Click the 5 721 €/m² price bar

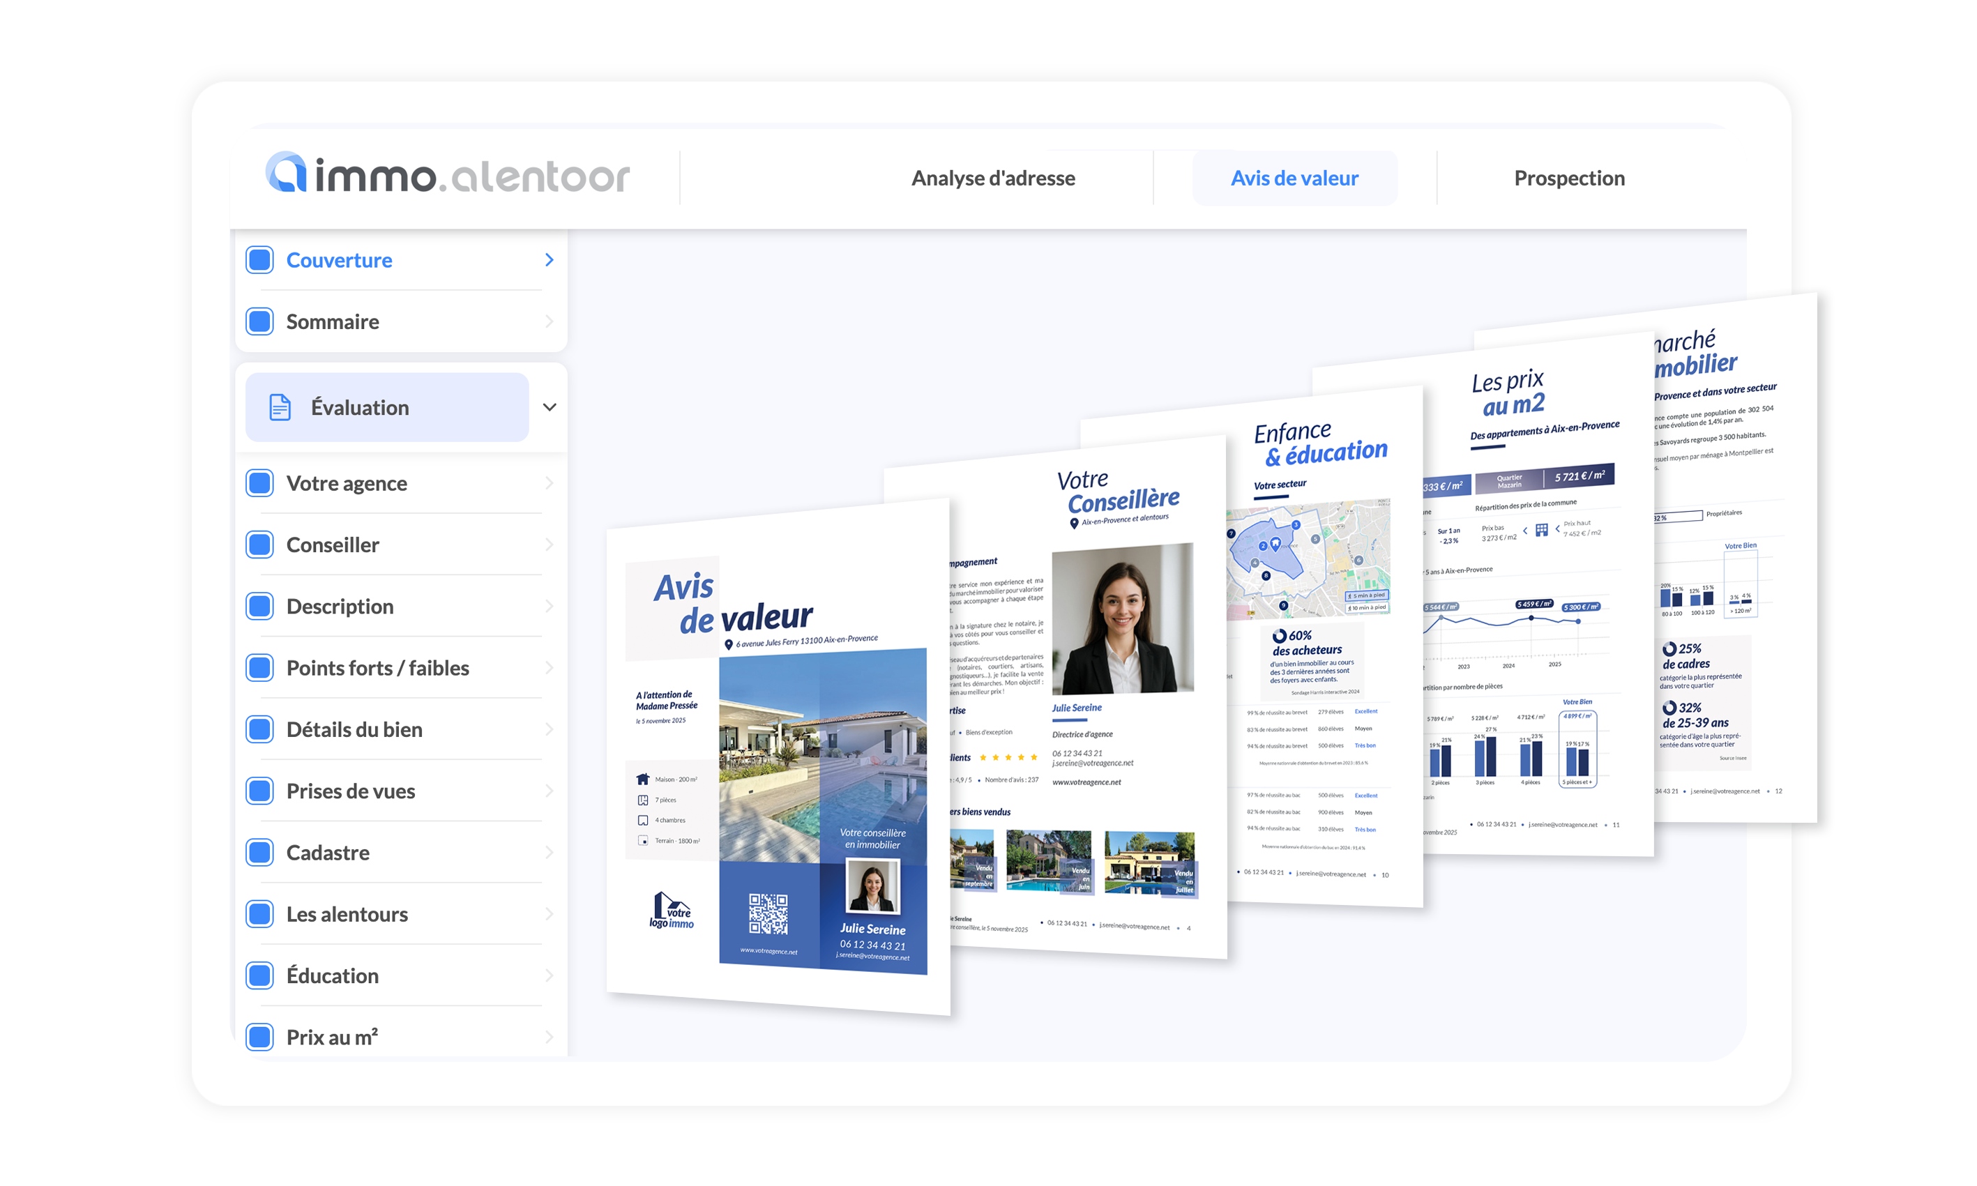(1578, 476)
